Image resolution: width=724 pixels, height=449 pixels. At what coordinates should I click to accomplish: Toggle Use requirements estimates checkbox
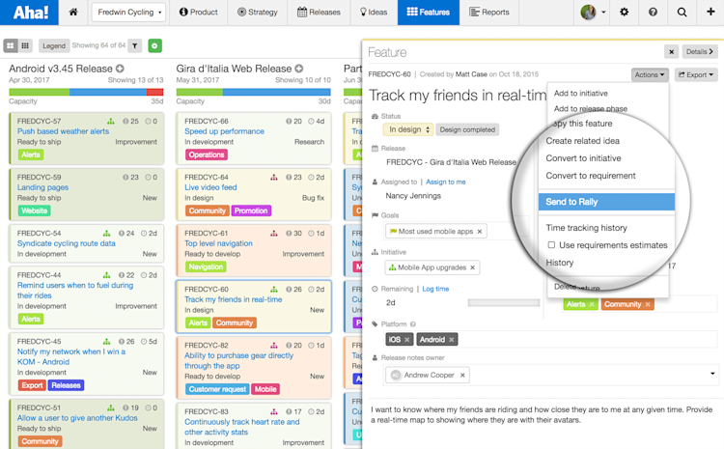[x=551, y=245]
